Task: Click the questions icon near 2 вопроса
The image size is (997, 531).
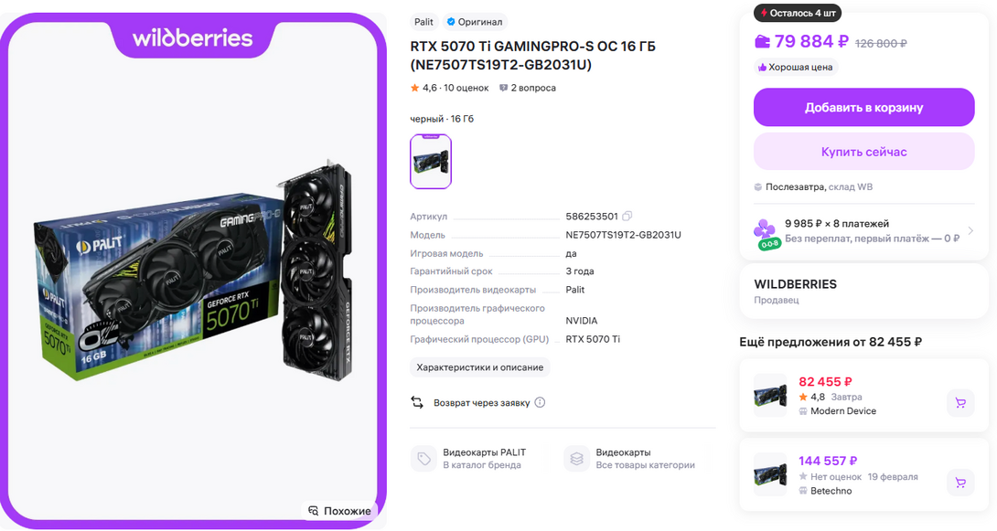Action: coord(504,88)
